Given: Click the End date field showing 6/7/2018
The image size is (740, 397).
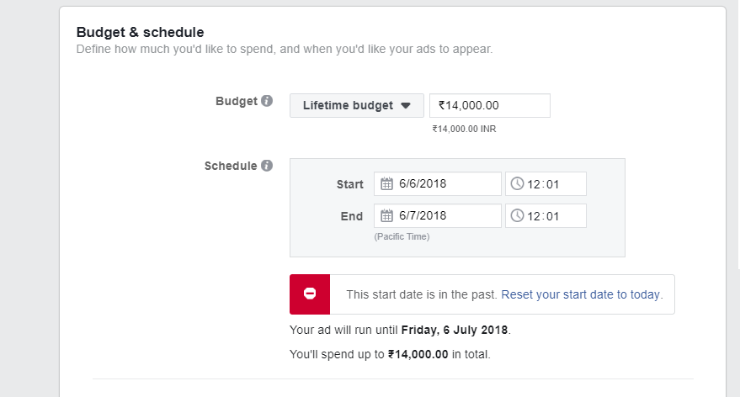Looking at the screenshot, I should [x=446, y=216].
